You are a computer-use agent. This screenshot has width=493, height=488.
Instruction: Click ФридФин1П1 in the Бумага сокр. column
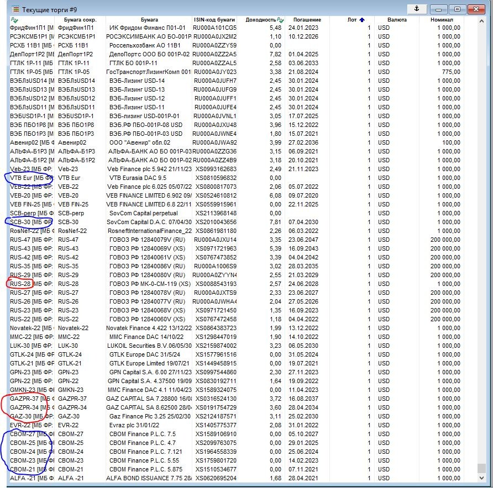point(76,28)
